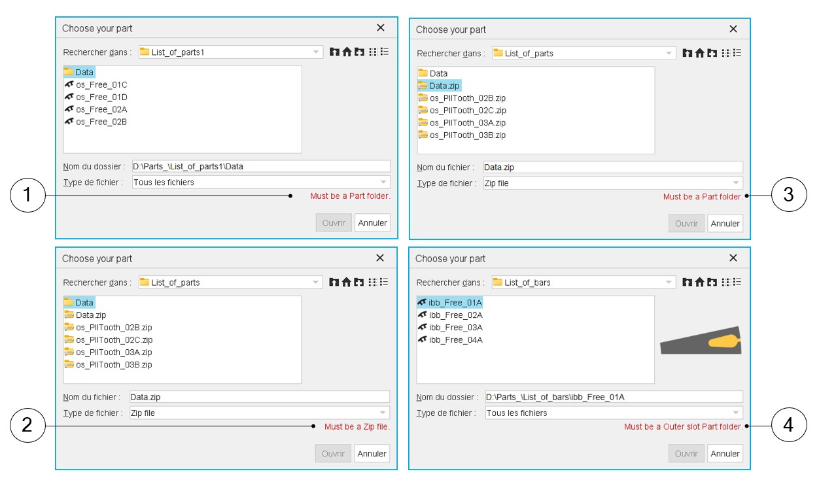Click the folder icon of highlighted Data in List_of_parts1

(69, 72)
